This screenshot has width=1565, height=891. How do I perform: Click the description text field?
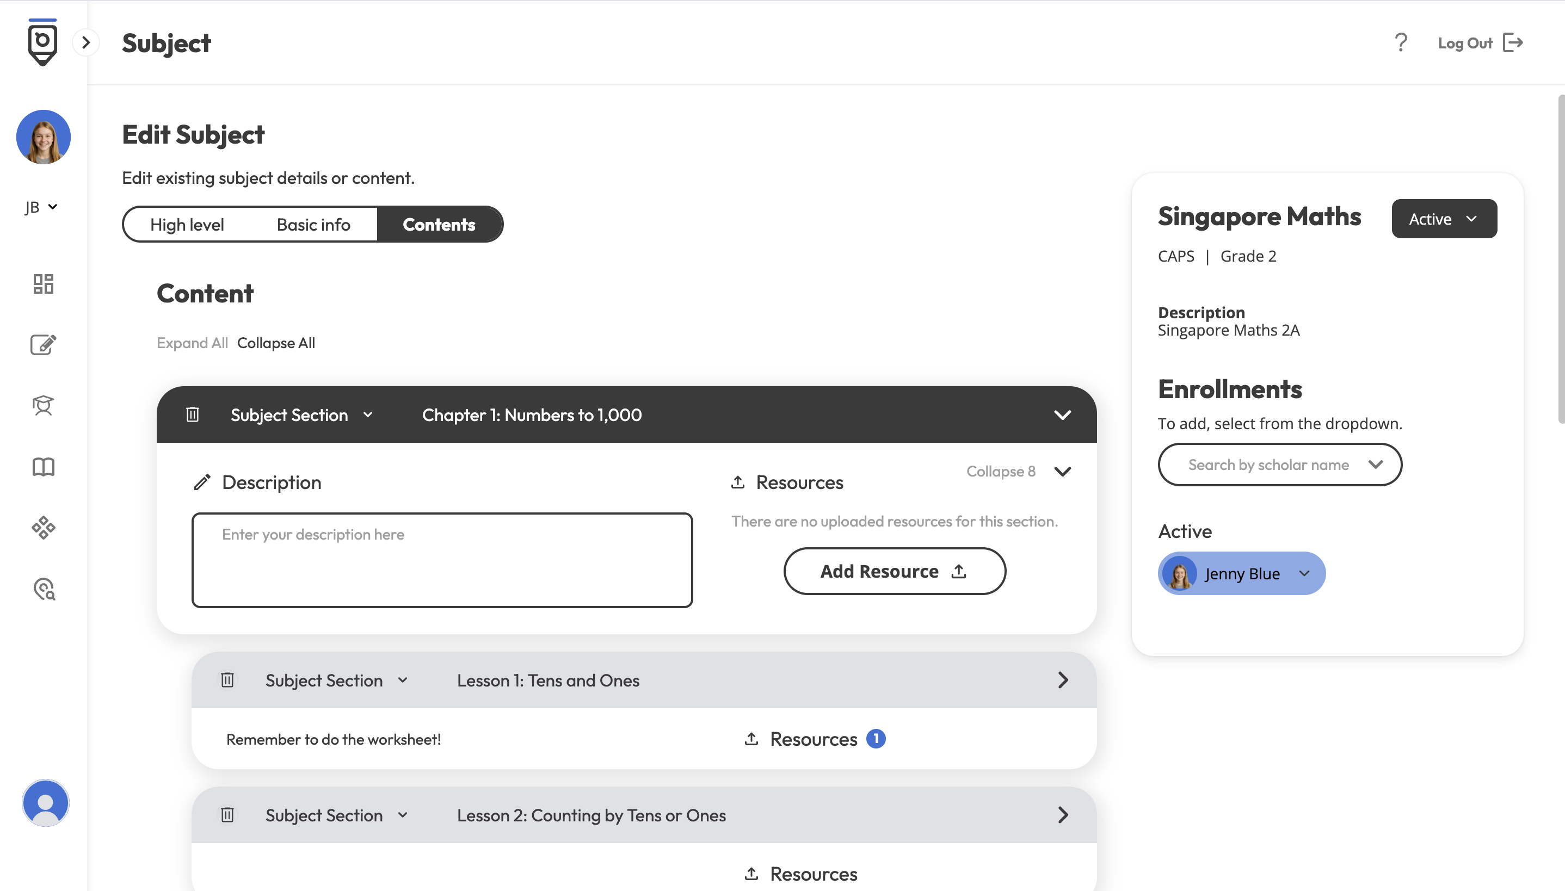442,559
